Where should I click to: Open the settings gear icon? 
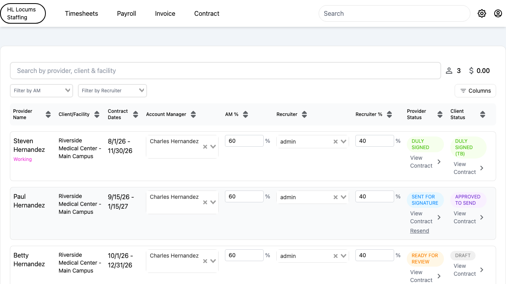482,13
